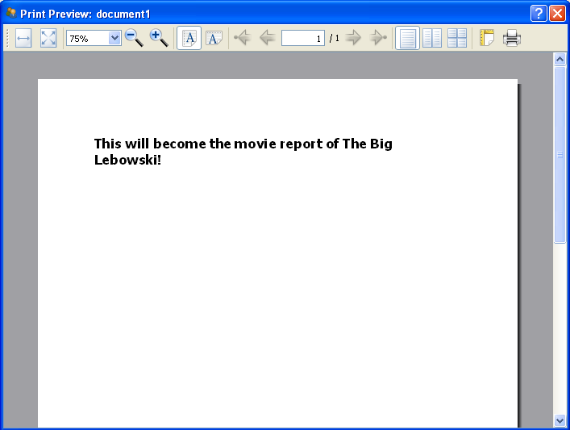Zoom out with minus magnifier
The height and width of the screenshot is (430, 570).
(x=134, y=38)
